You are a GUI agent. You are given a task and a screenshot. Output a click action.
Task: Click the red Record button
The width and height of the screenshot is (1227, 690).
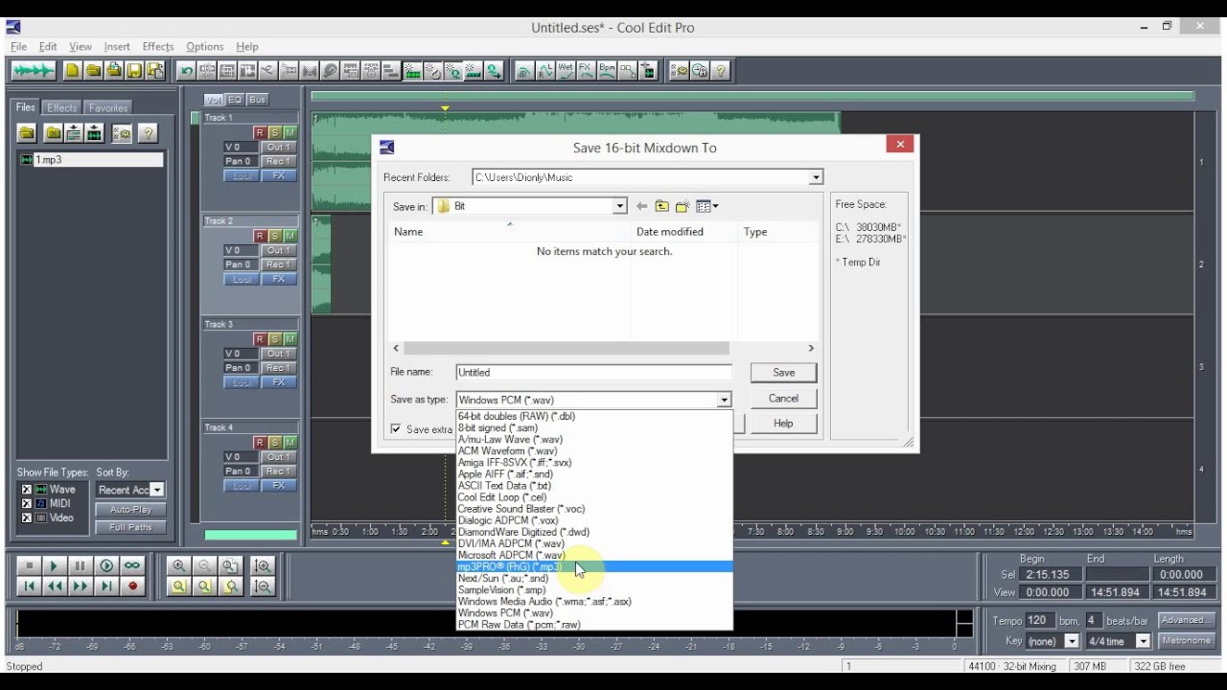[132, 586]
